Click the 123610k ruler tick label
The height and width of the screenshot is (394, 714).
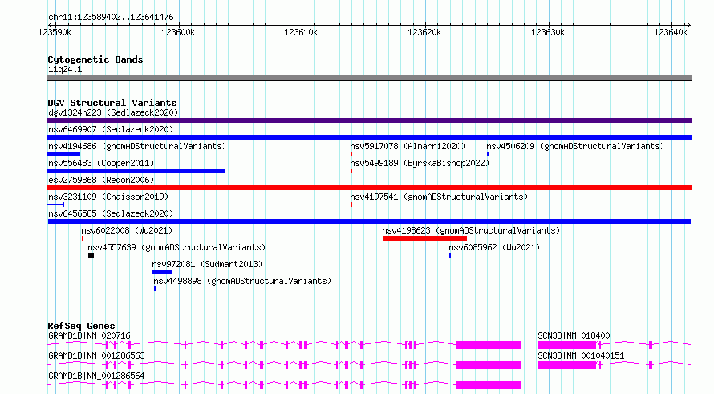(x=301, y=32)
